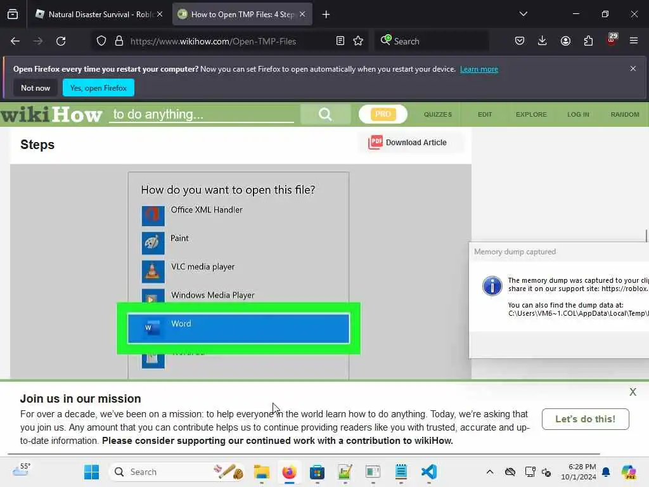This screenshot has height=487, width=649.
Task: Open the Extensions puzzle icon
Action: tap(588, 41)
